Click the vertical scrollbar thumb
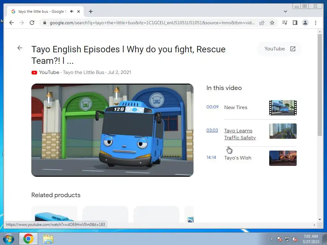Image resolution: width=327 pixels, height=245 pixels. tap(320, 85)
